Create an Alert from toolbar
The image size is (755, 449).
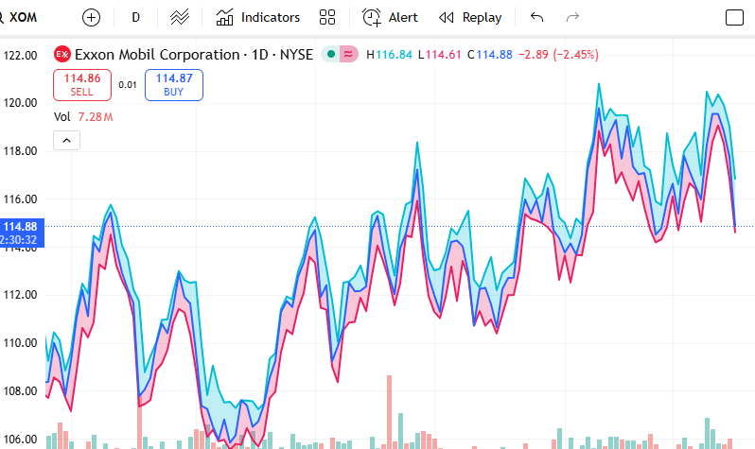coord(390,18)
